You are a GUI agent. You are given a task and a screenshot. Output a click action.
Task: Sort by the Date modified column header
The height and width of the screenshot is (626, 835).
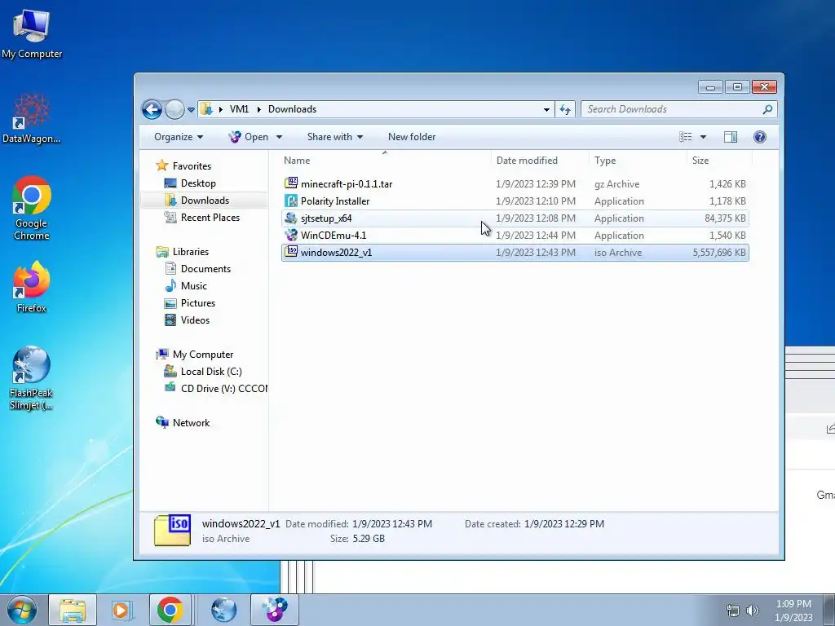pos(541,161)
